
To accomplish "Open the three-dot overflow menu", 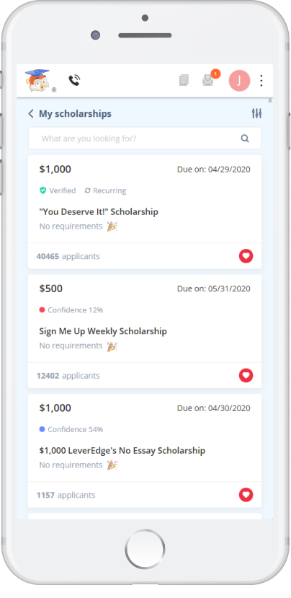I will click(261, 81).
